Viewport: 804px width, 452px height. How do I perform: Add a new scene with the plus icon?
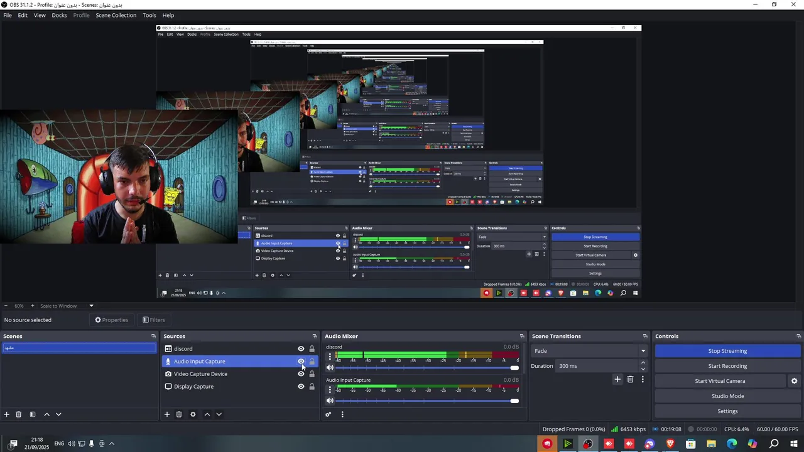tap(7, 414)
